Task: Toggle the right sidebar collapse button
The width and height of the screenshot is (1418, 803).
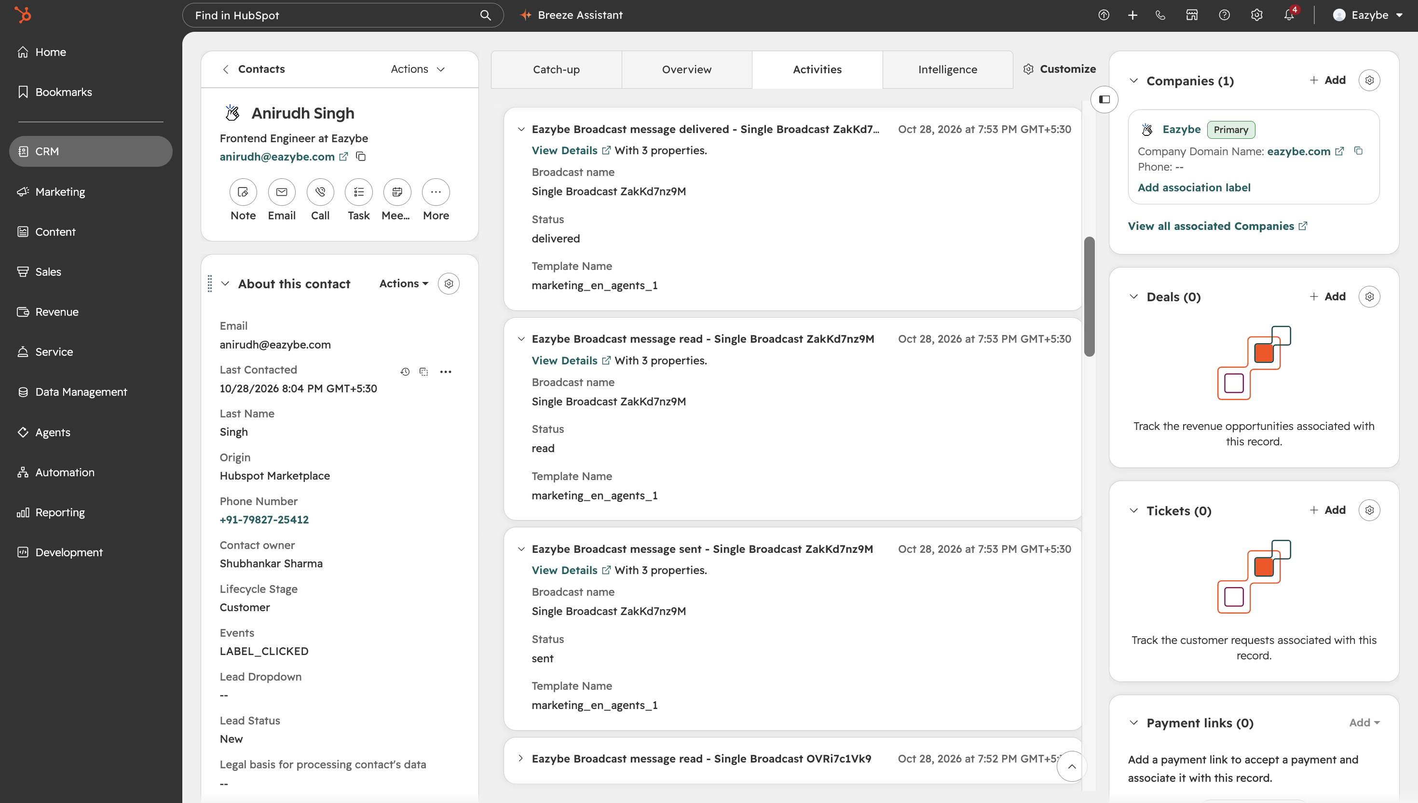Action: coord(1104,100)
